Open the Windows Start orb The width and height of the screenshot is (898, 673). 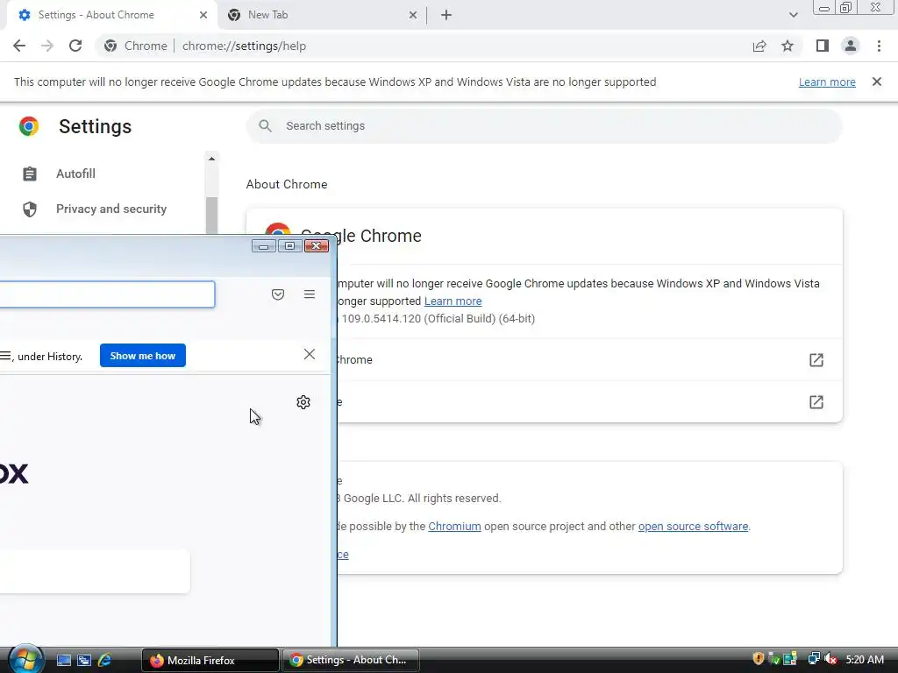pos(25,658)
